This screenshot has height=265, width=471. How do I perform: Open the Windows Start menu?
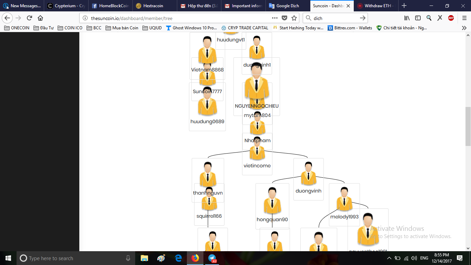pyautogui.click(x=8, y=258)
